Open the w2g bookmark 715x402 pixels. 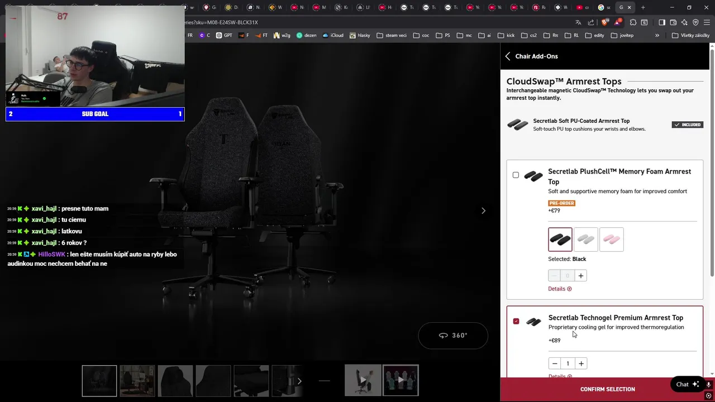pos(282,35)
